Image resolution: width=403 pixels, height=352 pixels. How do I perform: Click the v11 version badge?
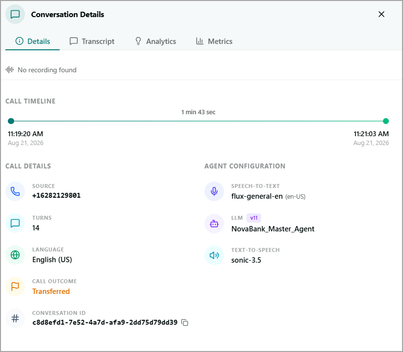pyautogui.click(x=254, y=218)
